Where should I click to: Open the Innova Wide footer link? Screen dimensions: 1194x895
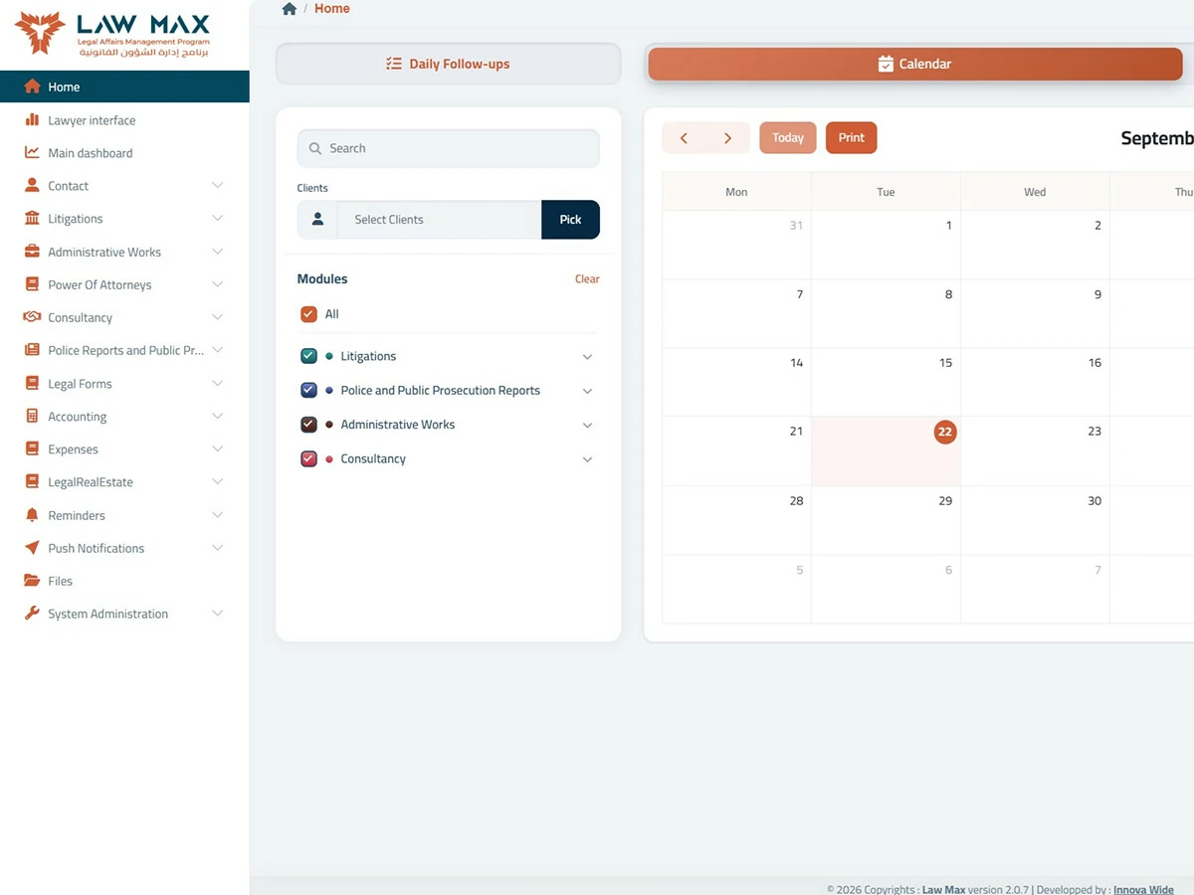point(1143,889)
